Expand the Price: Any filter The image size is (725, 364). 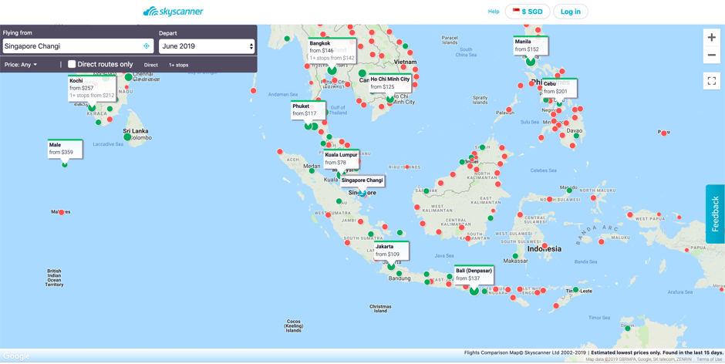[x=21, y=65]
